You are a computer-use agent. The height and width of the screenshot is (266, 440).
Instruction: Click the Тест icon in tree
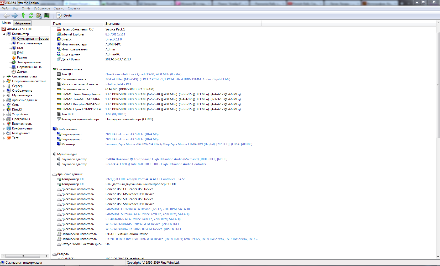click(9, 138)
